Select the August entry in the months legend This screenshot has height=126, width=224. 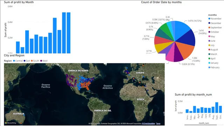point(213,50)
